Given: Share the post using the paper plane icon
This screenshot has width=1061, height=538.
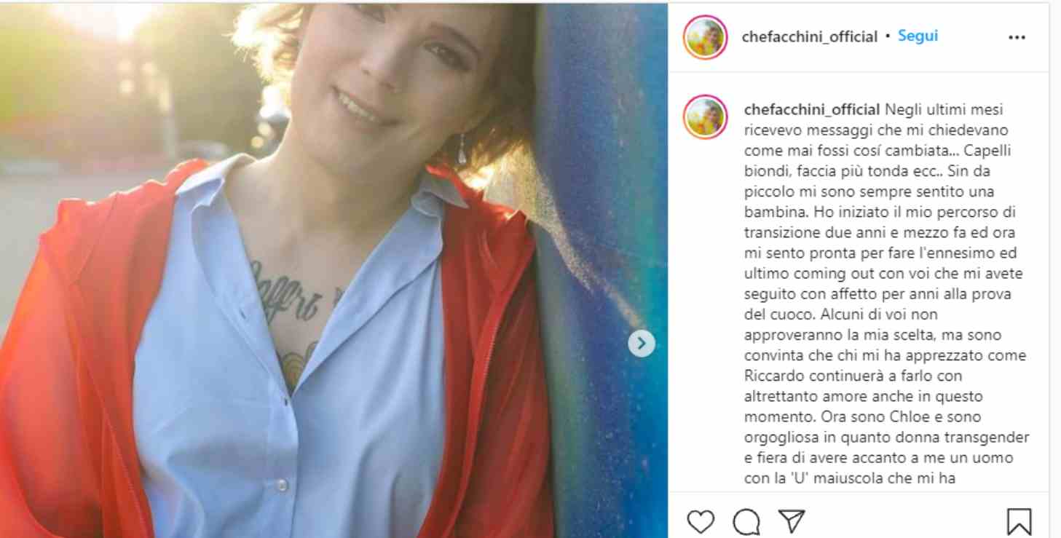Looking at the screenshot, I should [791, 521].
